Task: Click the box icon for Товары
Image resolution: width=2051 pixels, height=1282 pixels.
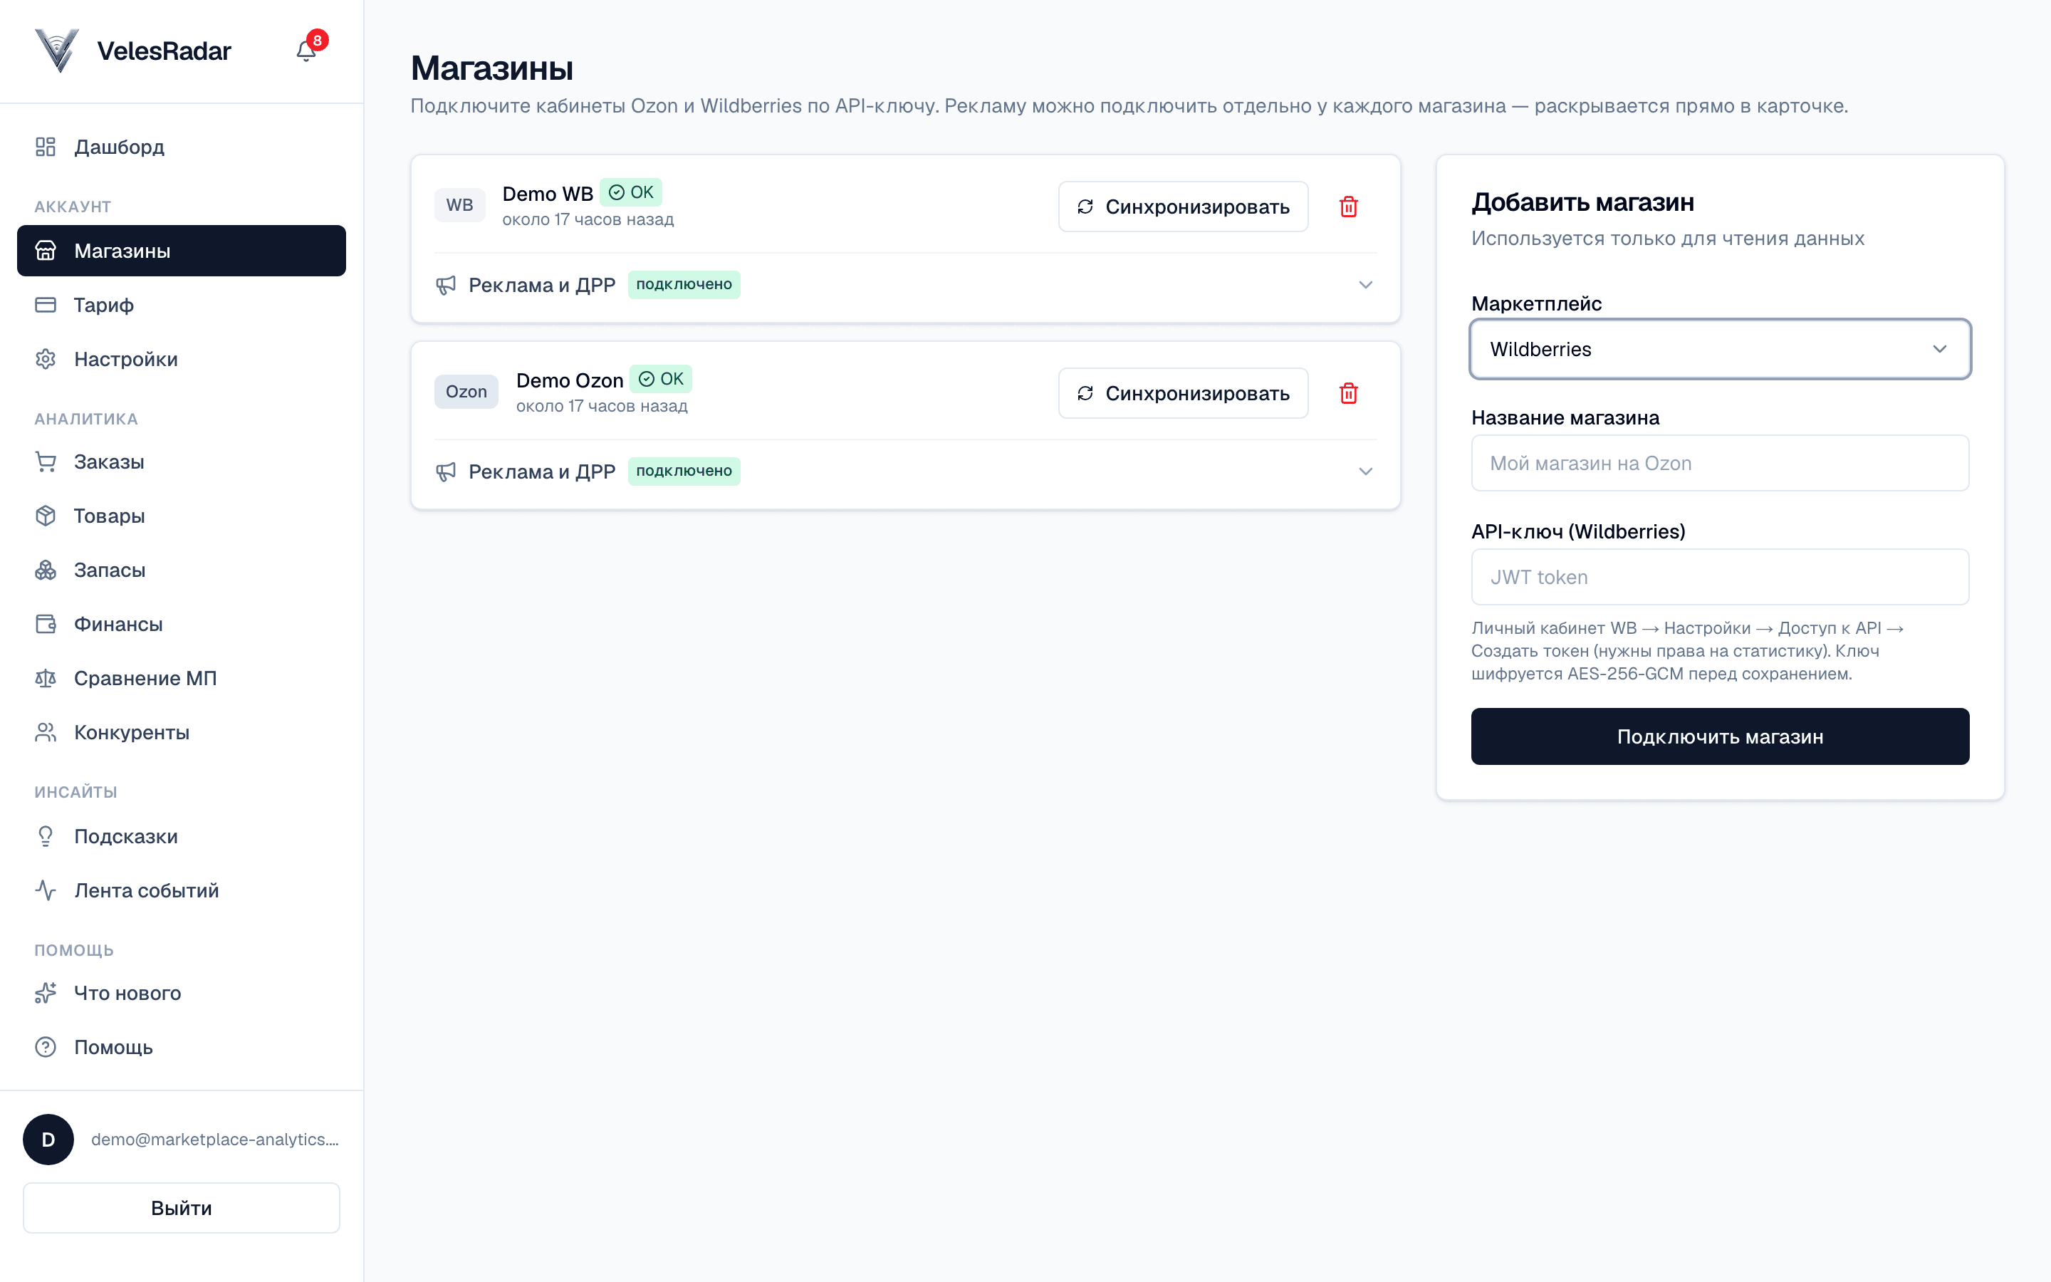Action: [x=46, y=516]
